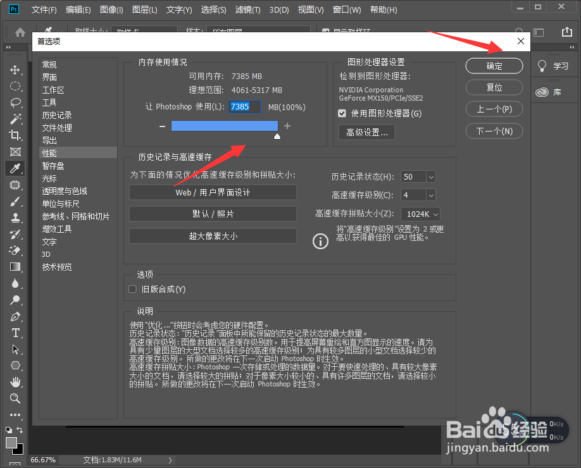Click the 复位 button

click(494, 87)
